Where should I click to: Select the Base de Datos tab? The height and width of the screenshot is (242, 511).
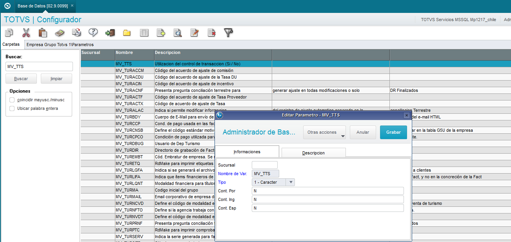(45, 6)
